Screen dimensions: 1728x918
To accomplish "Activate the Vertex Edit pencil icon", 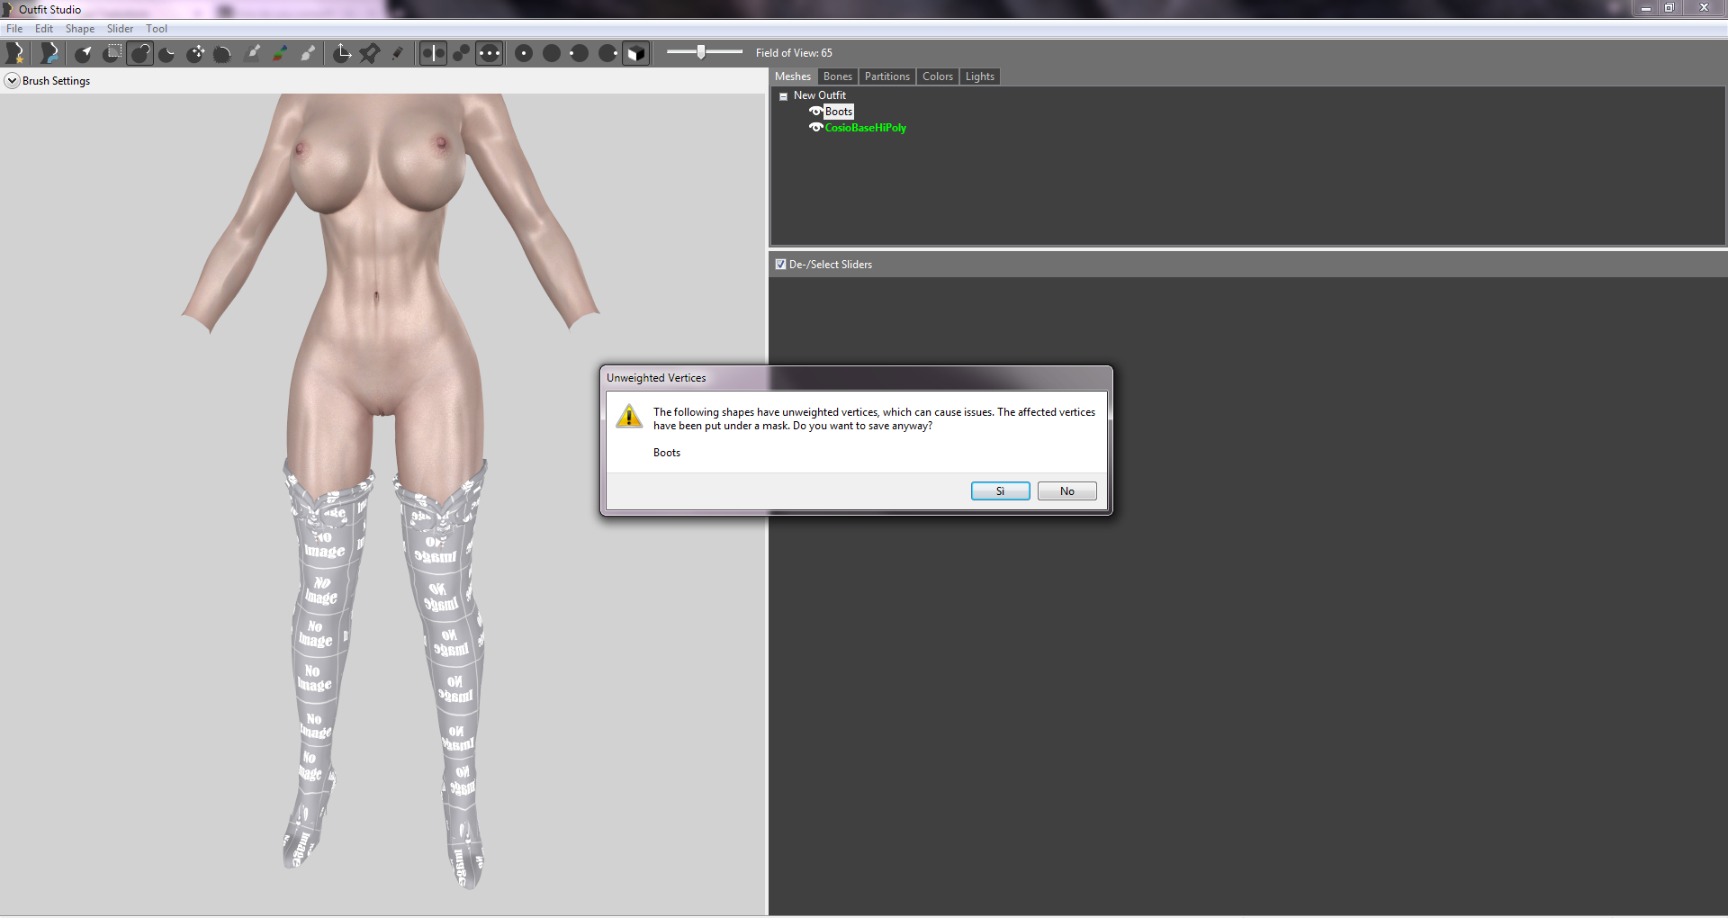I will click(398, 53).
